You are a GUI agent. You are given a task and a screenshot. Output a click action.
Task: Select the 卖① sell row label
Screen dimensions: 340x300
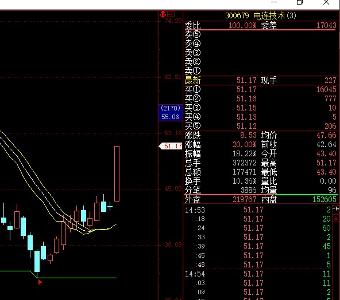tap(192, 71)
